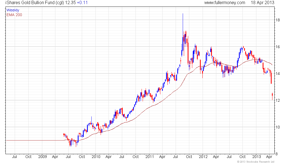Image resolution: width=300 pixels, height=164 pixels.
Task: Open the www.fullermoney.com link
Action: pos(225,3)
